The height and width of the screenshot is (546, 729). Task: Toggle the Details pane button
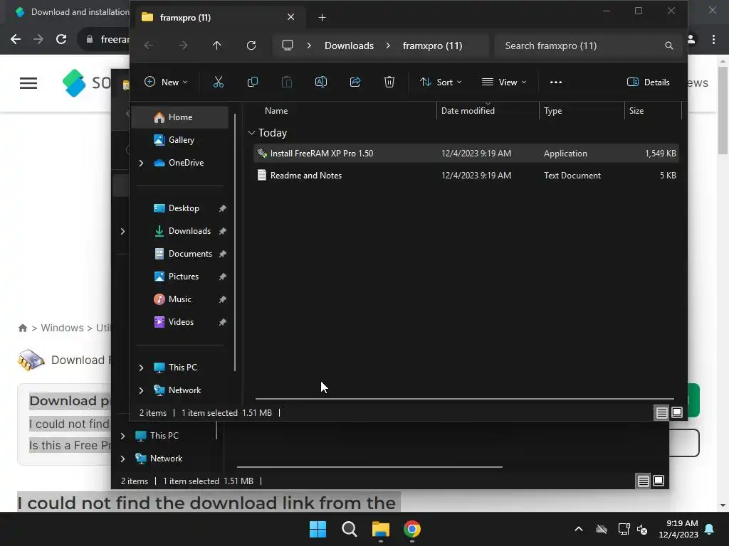point(648,82)
